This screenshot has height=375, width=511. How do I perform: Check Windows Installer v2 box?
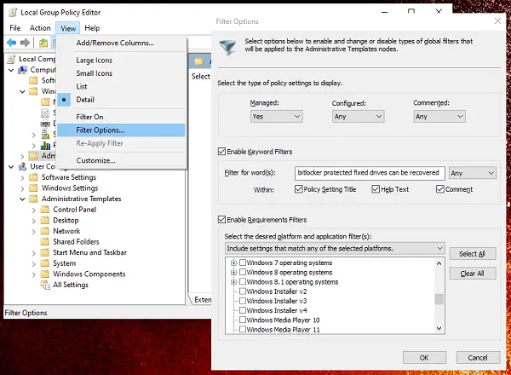[x=243, y=291]
